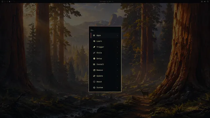The height and width of the screenshot is (118, 210).
Task: Expand the Remove submenu chevron
Action: pyautogui.click(x=117, y=70)
